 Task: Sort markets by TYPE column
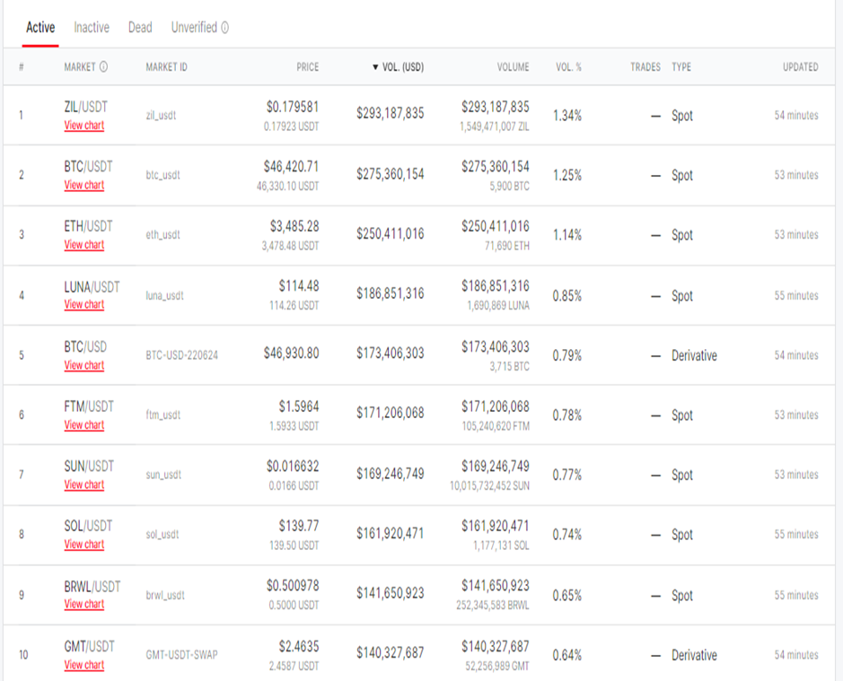click(681, 67)
